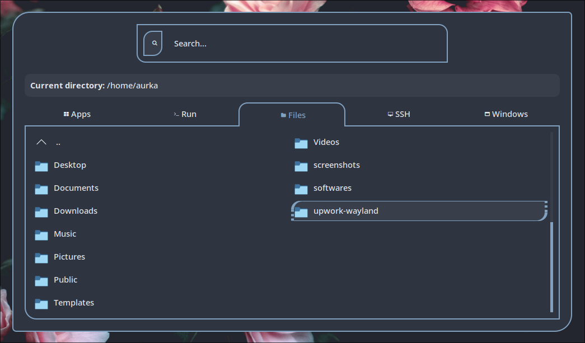Click the Music folder icon

pyautogui.click(x=41, y=235)
